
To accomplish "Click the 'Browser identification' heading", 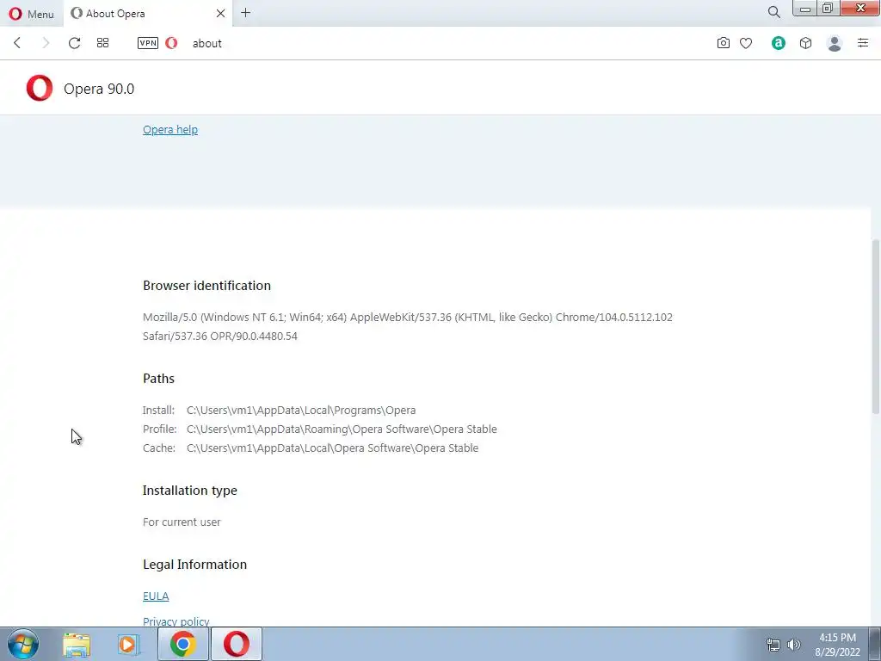I will coord(206,286).
